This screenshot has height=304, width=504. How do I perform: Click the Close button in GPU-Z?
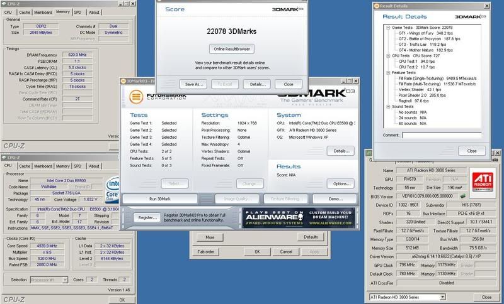pos(486,297)
